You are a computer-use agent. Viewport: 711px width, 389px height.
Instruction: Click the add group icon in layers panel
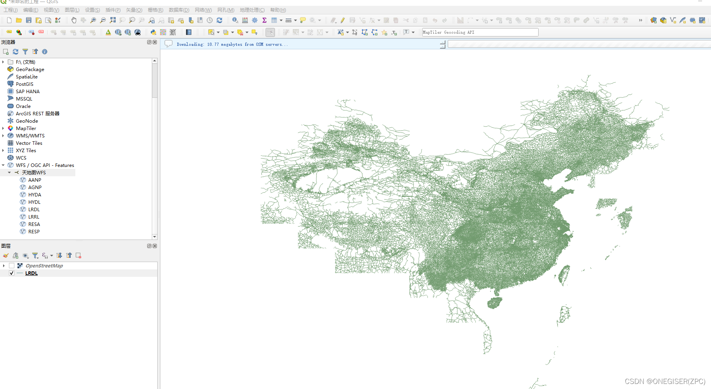coord(16,255)
